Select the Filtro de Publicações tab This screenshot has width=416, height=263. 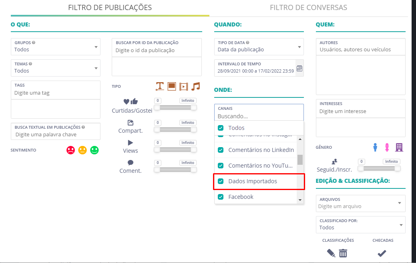point(110,8)
